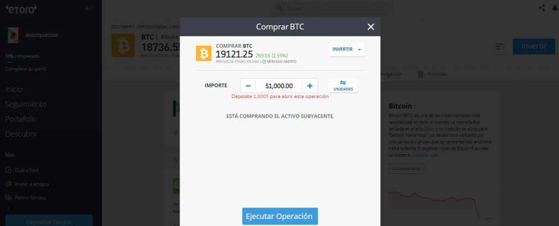Open Seguimiento in sidebar
559x226 pixels.
[x=26, y=104]
